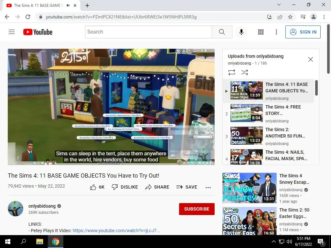The image size is (331, 248).
Task: Click the Chrome taskbar icon
Action: pyautogui.click(x=56, y=242)
